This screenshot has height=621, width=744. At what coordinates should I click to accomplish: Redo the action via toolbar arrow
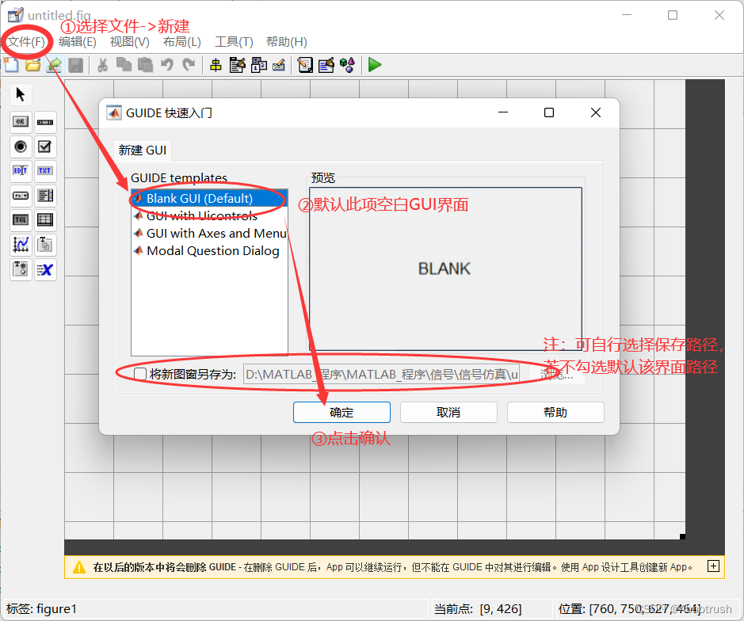(189, 64)
